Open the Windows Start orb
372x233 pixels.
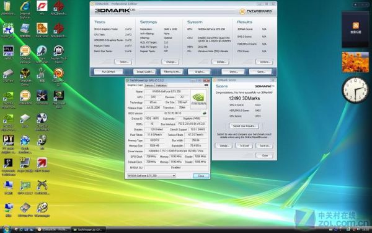pos(6,229)
